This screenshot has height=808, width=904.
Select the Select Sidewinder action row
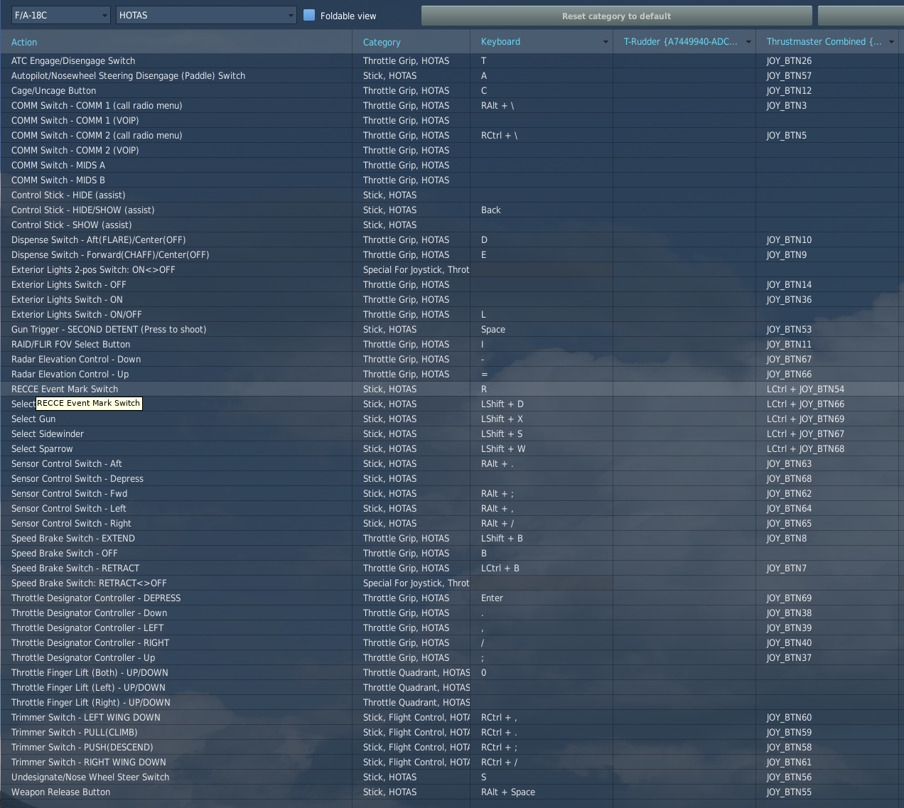tap(48, 434)
